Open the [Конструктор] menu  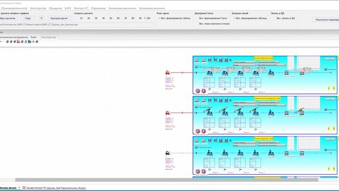point(38,8)
